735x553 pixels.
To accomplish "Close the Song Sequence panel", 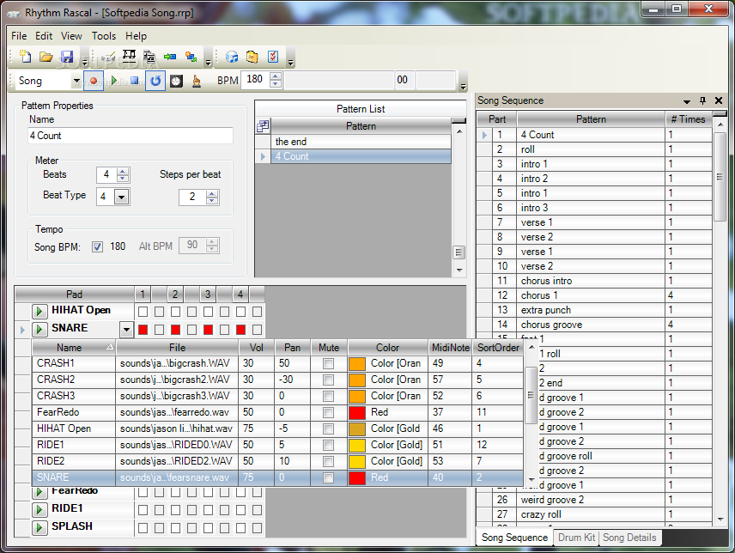I will (x=719, y=100).
